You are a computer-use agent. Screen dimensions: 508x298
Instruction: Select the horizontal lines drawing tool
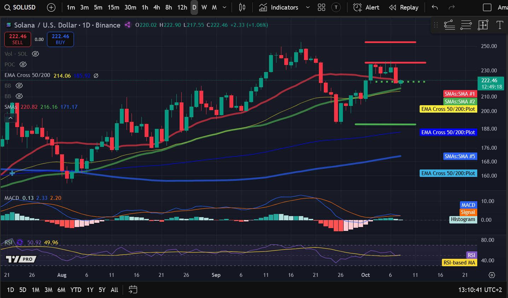pyautogui.click(x=466, y=25)
